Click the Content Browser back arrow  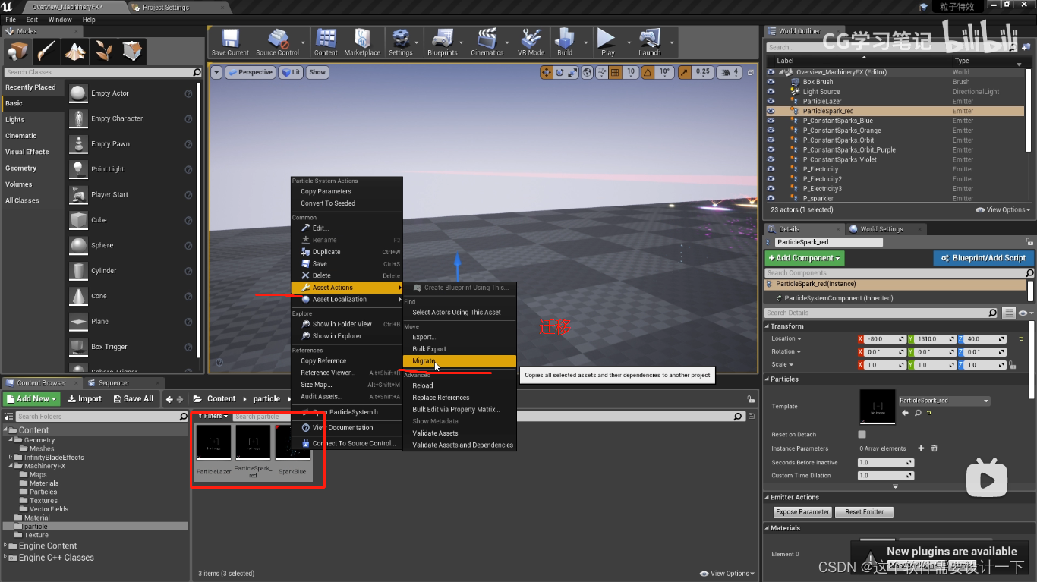click(x=170, y=398)
